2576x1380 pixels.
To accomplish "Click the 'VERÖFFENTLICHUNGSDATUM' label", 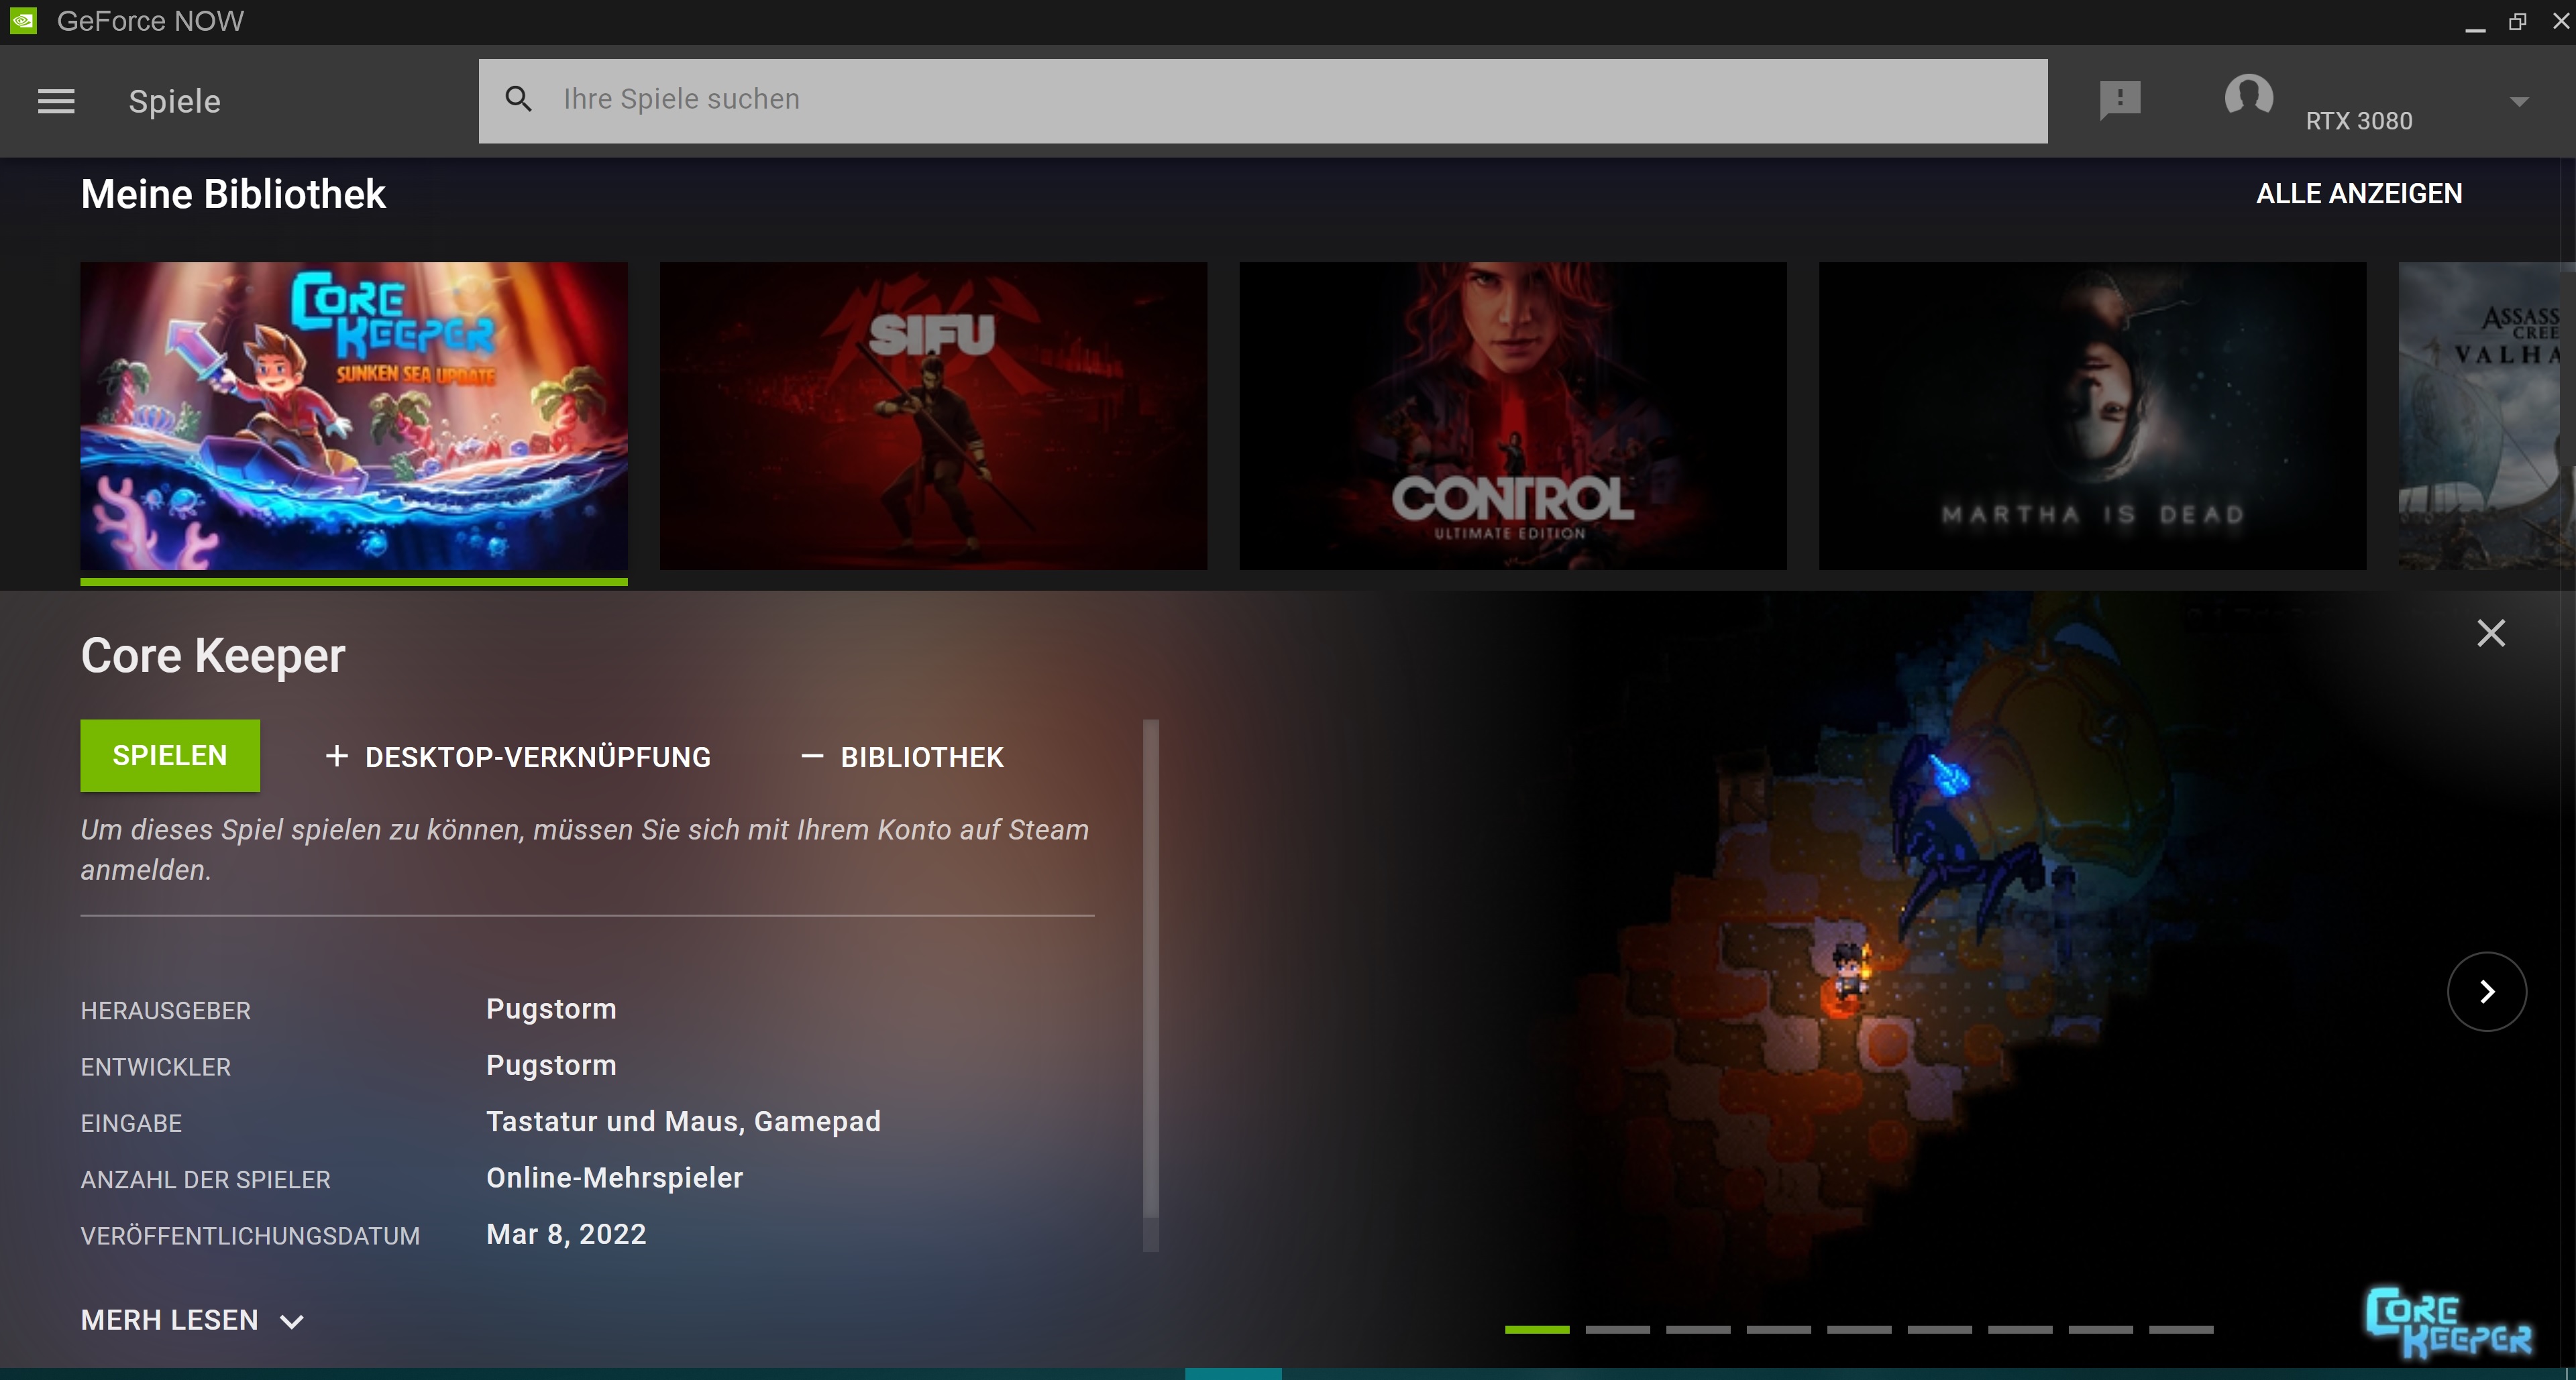I will click(250, 1236).
